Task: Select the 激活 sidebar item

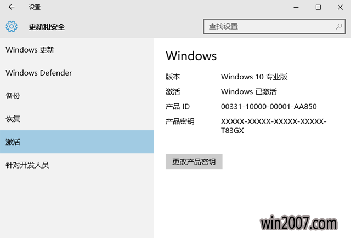Action: coord(77,142)
